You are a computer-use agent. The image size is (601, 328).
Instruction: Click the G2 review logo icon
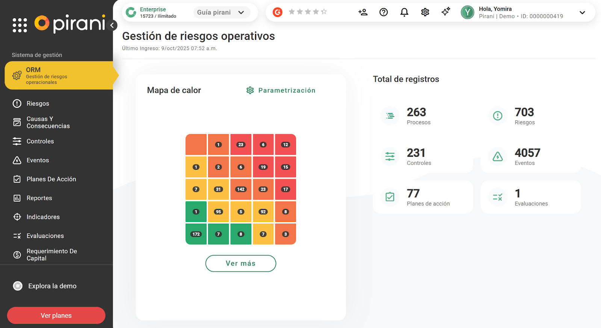pos(278,12)
